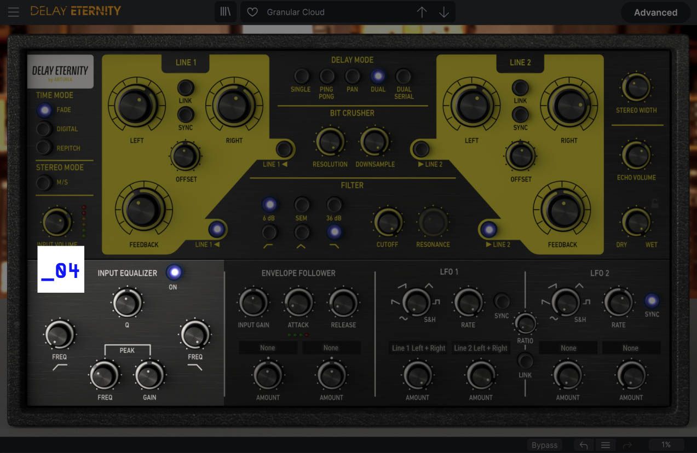This screenshot has height=453, width=697.
Task: Click the bit crusher RESOLUTION knob
Action: (330, 142)
